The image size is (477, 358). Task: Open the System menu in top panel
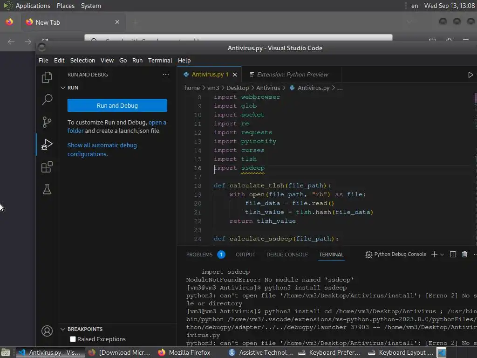tap(91, 6)
